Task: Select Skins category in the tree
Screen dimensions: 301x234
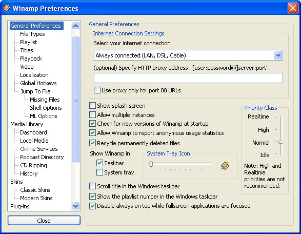Action: (16, 182)
